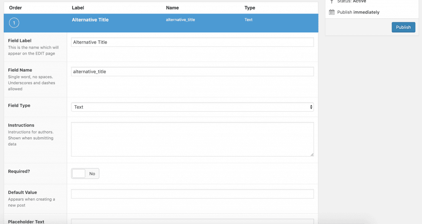
Task: Click alternative_title name in the blue row
Action: (180, 20)
